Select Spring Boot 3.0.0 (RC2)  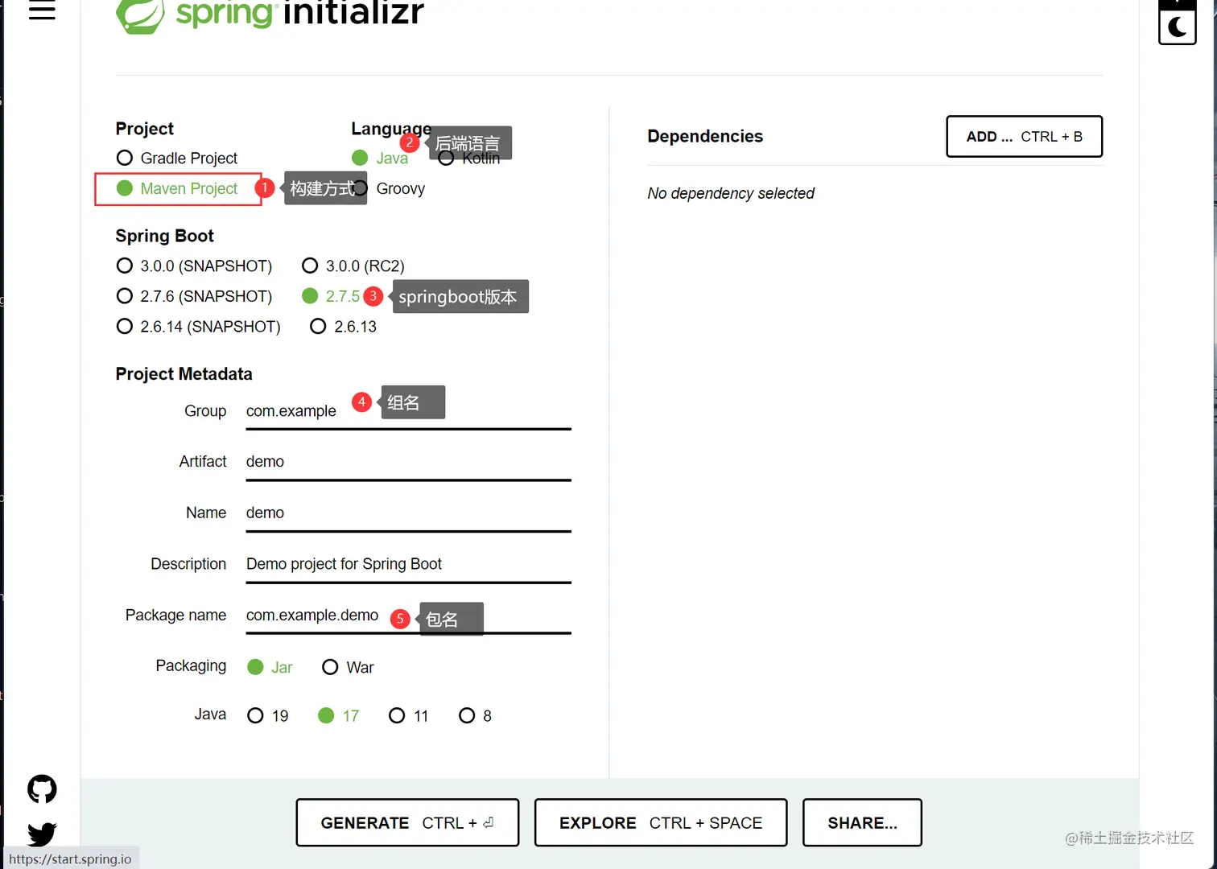point(353,266)
